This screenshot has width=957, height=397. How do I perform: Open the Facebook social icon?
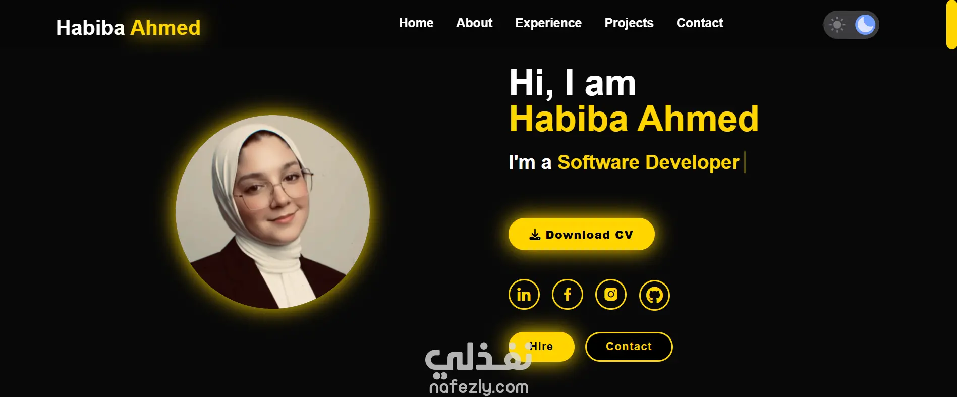click(x=568, y=295)
